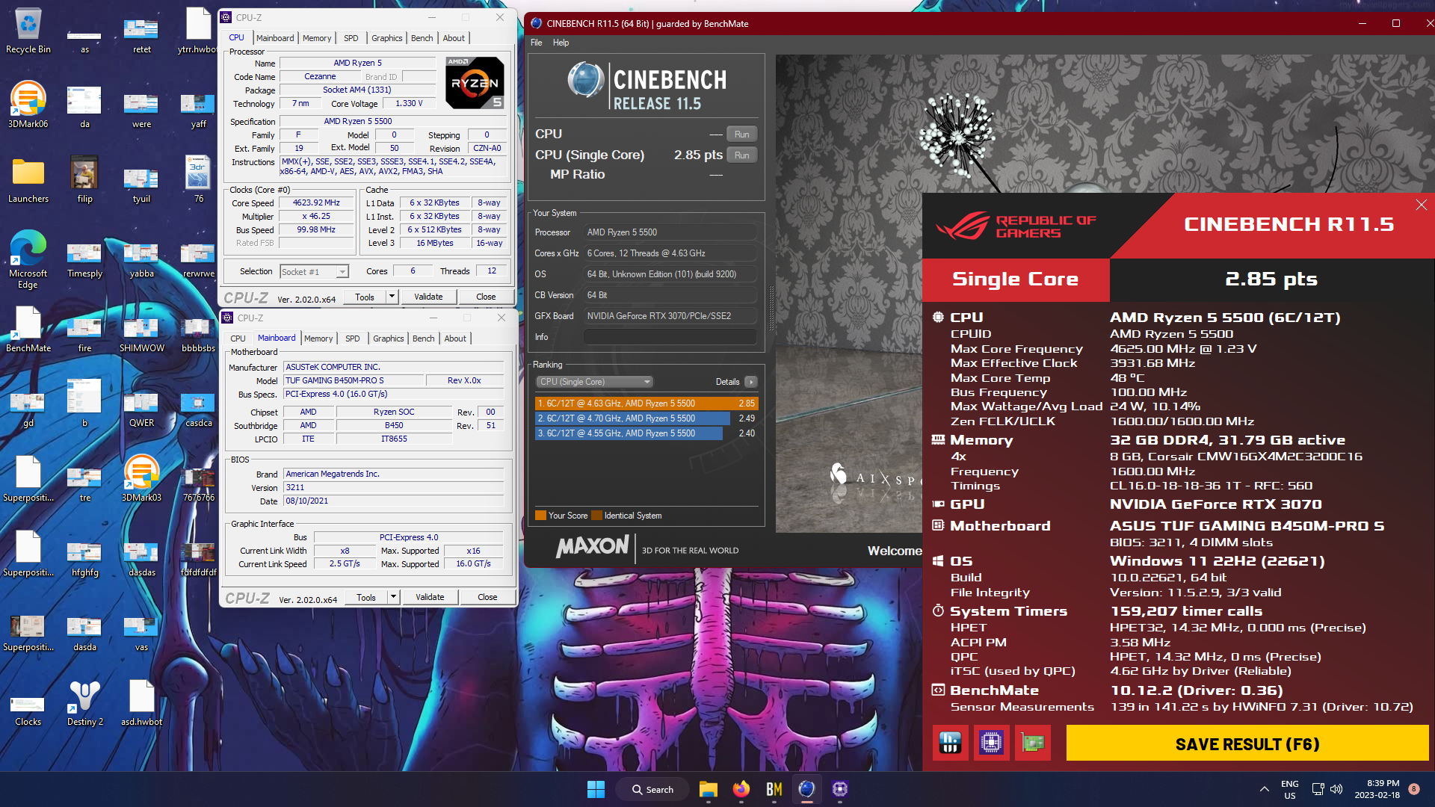The height and width of the screenshot is (807, 1435).
Task: Run the CPU multi-core test in Cinebench
Action: pyautogui.click(x=741, y=134)
